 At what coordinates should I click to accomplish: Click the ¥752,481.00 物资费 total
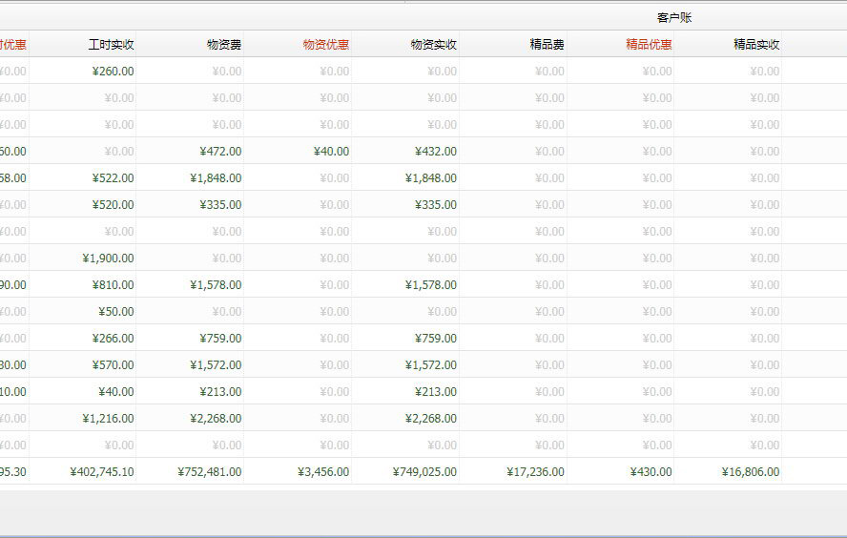tap(210, 472)
